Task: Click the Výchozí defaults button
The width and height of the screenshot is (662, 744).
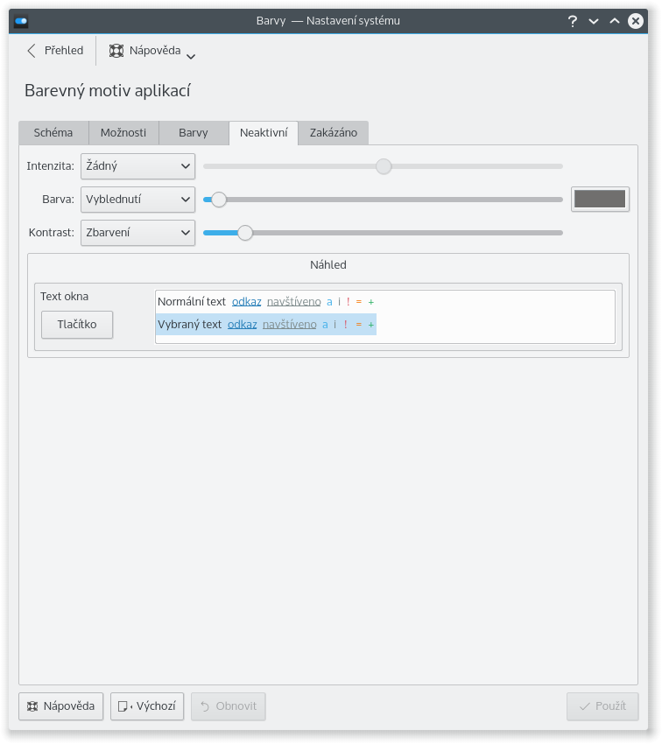Action: pos(147,706)
